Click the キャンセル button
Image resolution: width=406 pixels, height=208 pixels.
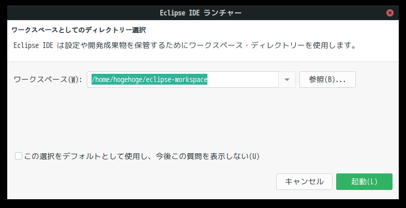pyautogui.click(x=304, y=182)
